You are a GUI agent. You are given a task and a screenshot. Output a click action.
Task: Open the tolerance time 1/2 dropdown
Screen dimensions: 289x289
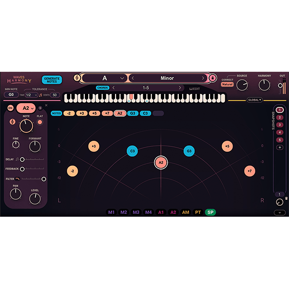31,95
